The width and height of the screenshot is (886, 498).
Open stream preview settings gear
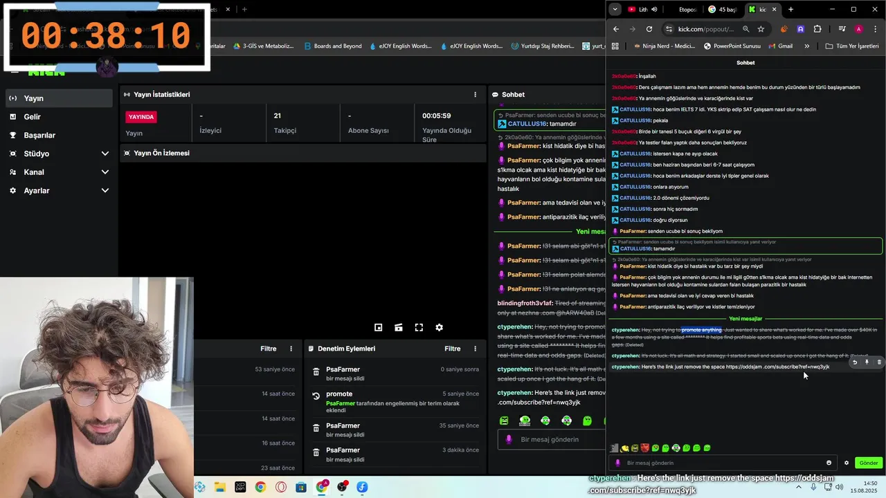[439, 328]
